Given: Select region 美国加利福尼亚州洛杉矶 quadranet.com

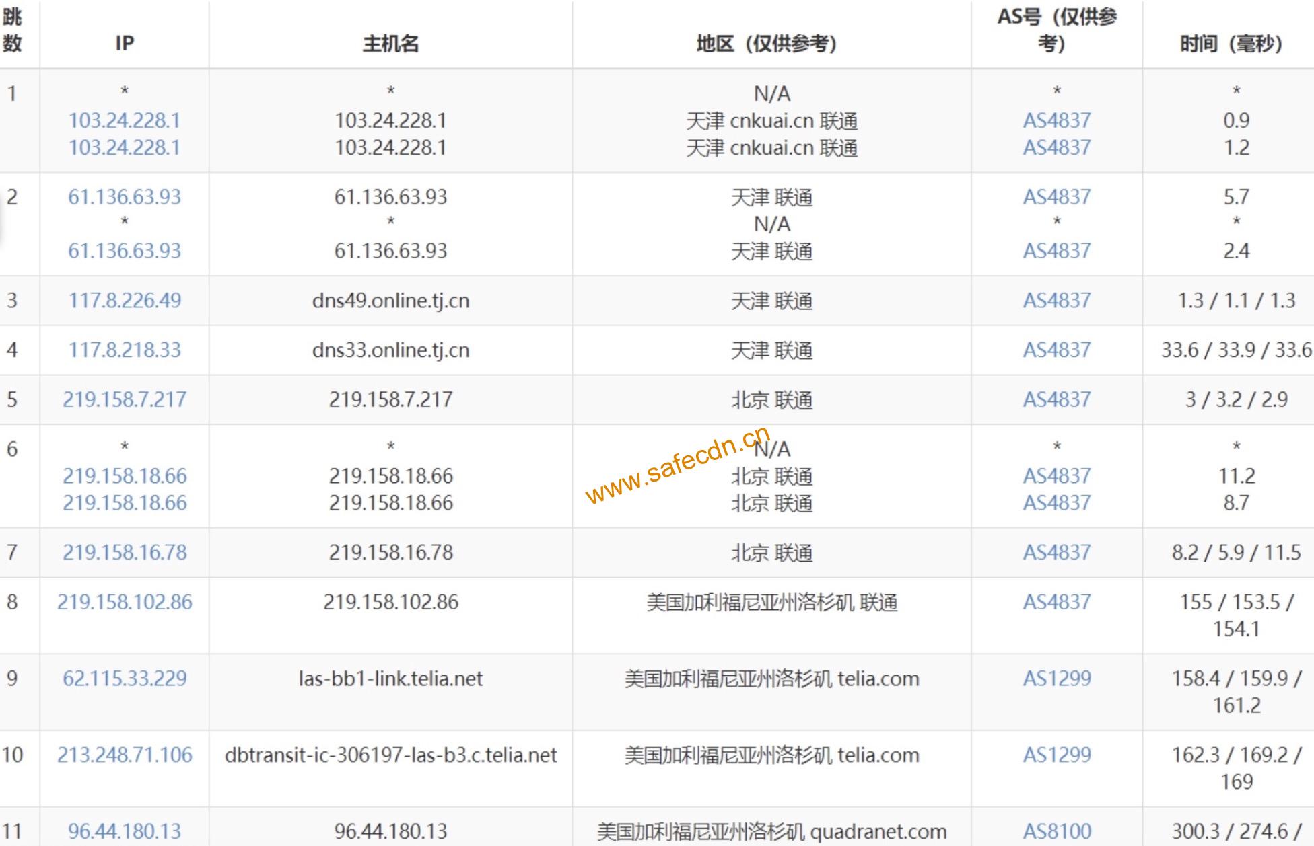Looking at the screenshot, I should (771, 831).
